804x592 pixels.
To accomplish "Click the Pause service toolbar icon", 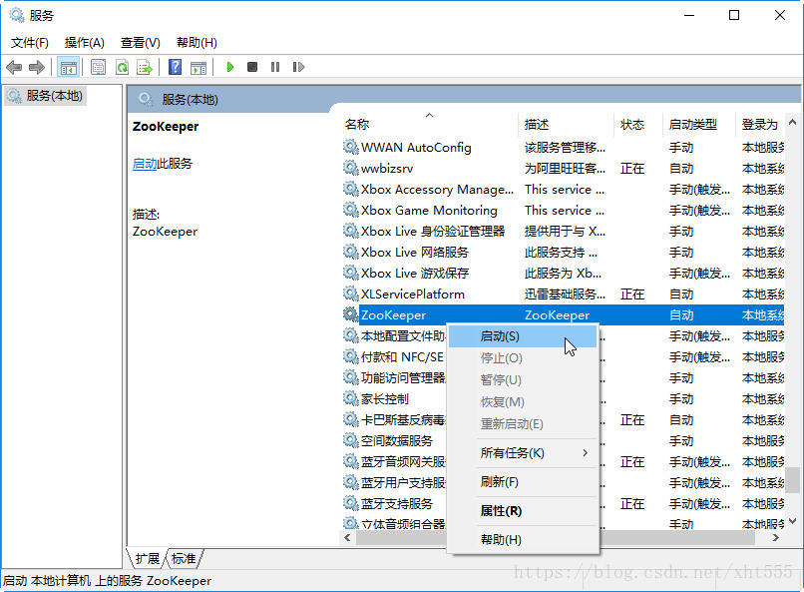I will (275, 67).
